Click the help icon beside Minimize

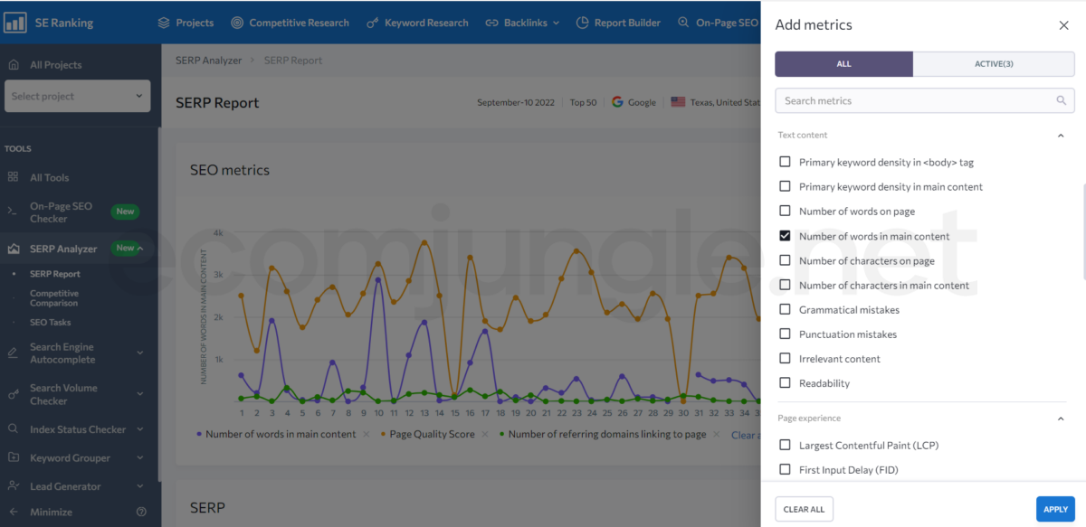(x=141, y=512)
